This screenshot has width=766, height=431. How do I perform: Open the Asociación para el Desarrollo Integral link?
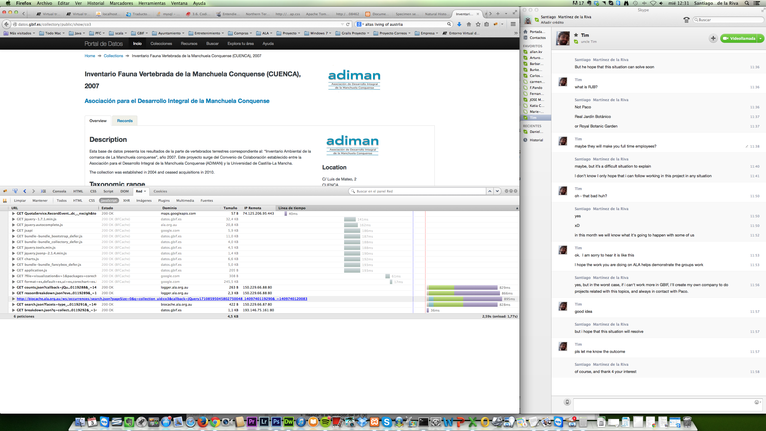[x=177, y=101]
